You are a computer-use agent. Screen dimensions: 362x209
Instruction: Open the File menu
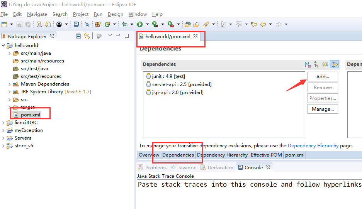(4, 14)
